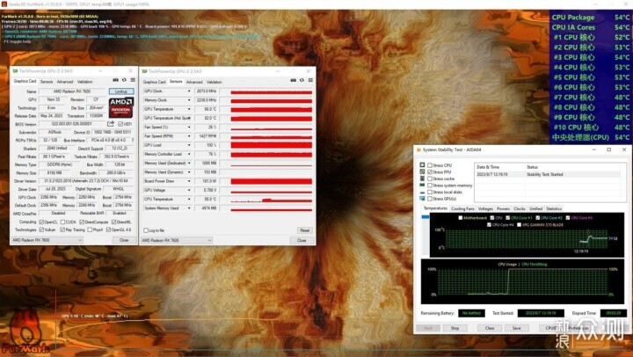Select the Stability Test Started log row
Viewport: 633px width, 357px height.
[548, 174]
